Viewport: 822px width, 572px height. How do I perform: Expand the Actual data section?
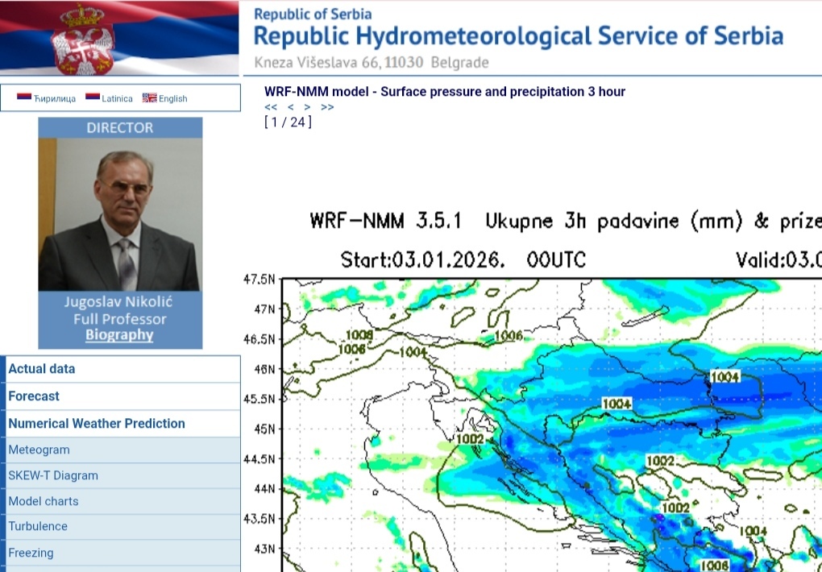point(42,369)
